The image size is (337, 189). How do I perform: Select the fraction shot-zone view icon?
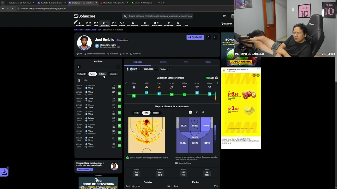point(197,112)
